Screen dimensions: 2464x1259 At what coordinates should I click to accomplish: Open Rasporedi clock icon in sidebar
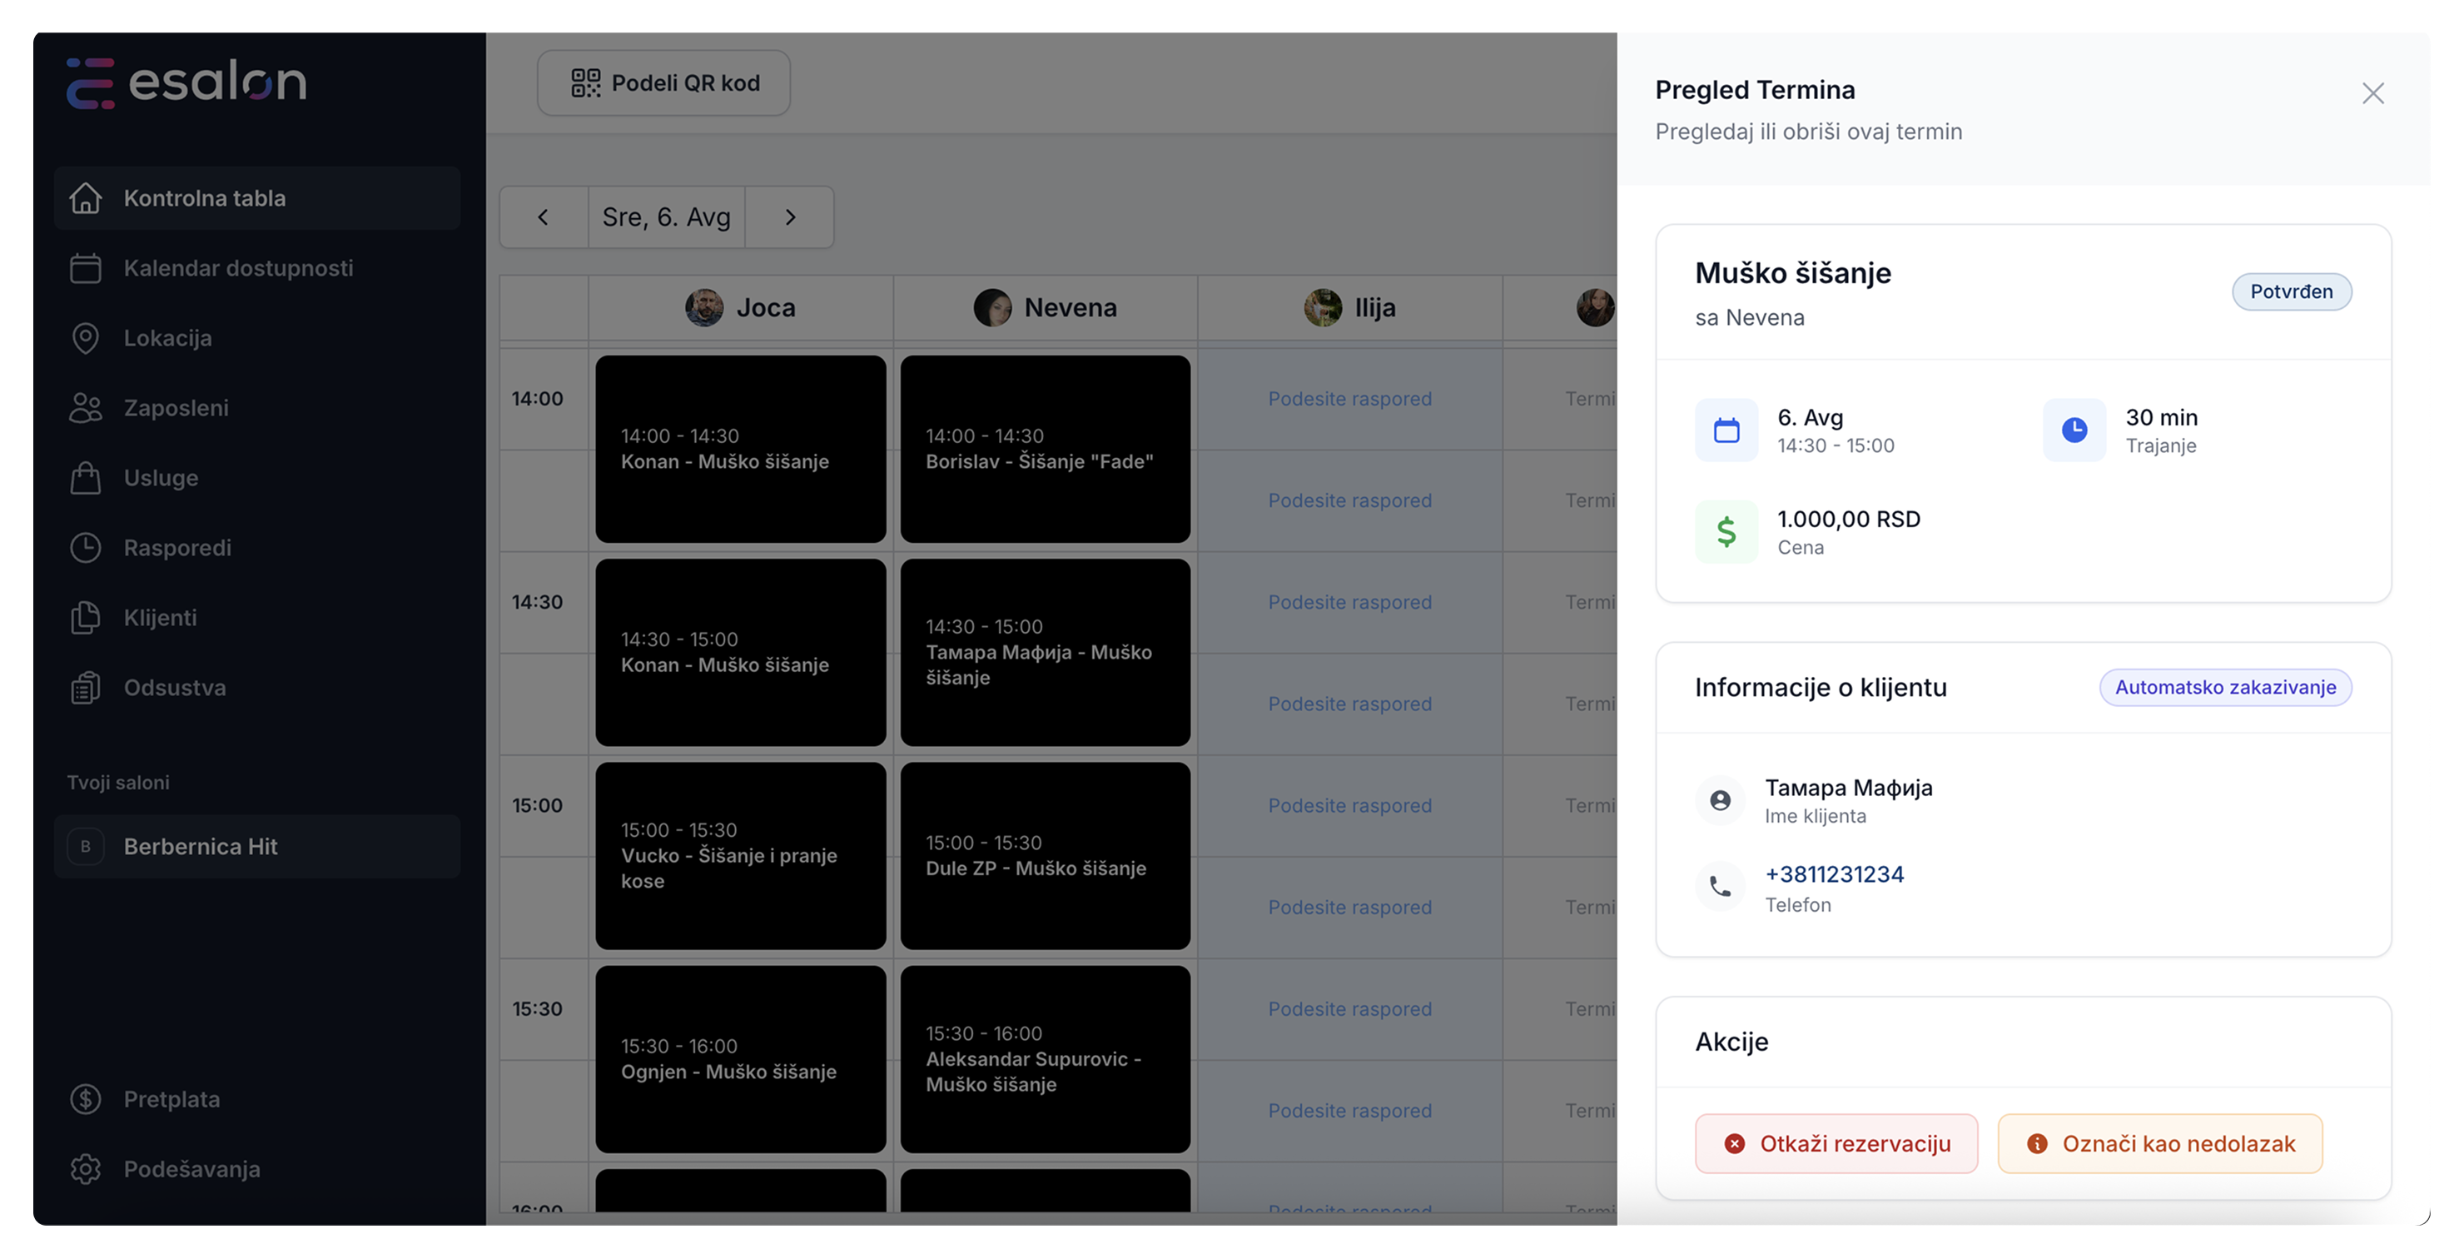(x=85, y=547)
